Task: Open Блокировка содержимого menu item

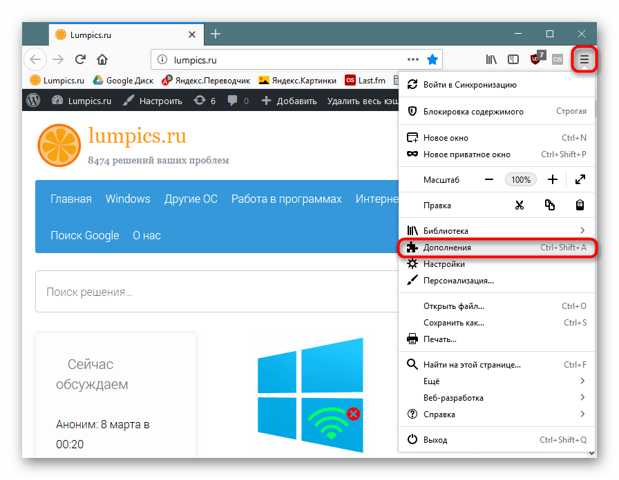Action: (497, 112)
